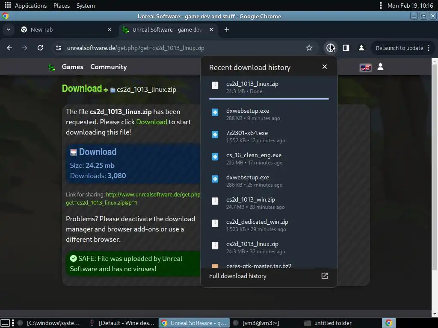Viewport: 438px width, 328px height.
Task: Click file icon beside 7z2301-x64.exe
Action: click(x=215, y=135)
